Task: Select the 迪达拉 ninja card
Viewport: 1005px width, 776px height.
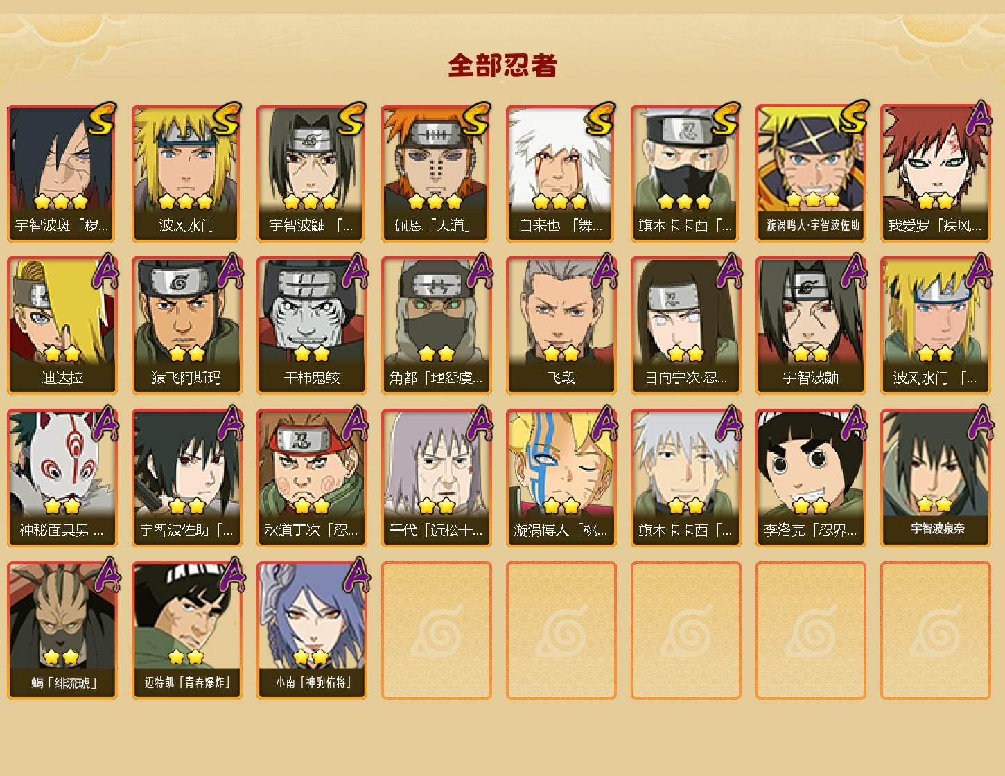Action: [62, 326]
